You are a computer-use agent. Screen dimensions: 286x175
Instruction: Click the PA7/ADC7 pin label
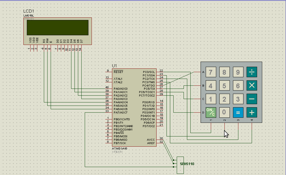[121, 112]
